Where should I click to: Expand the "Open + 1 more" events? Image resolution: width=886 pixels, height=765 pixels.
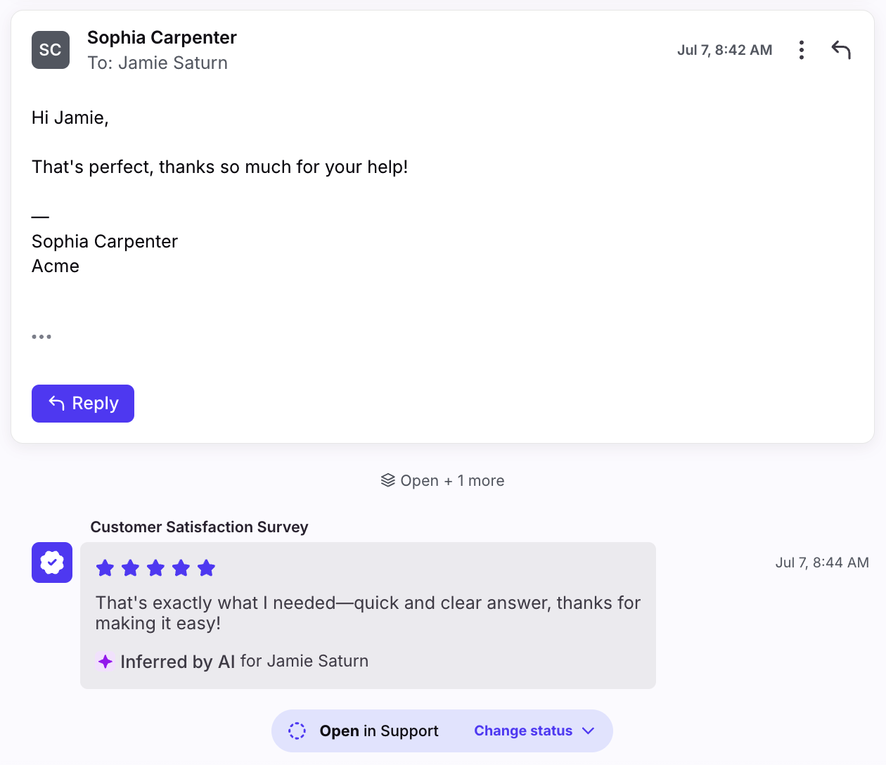(x=443, y=481)
